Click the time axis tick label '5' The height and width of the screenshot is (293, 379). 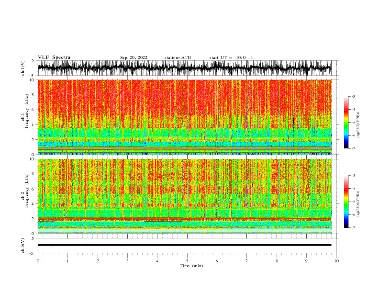[x=187, y=261]
